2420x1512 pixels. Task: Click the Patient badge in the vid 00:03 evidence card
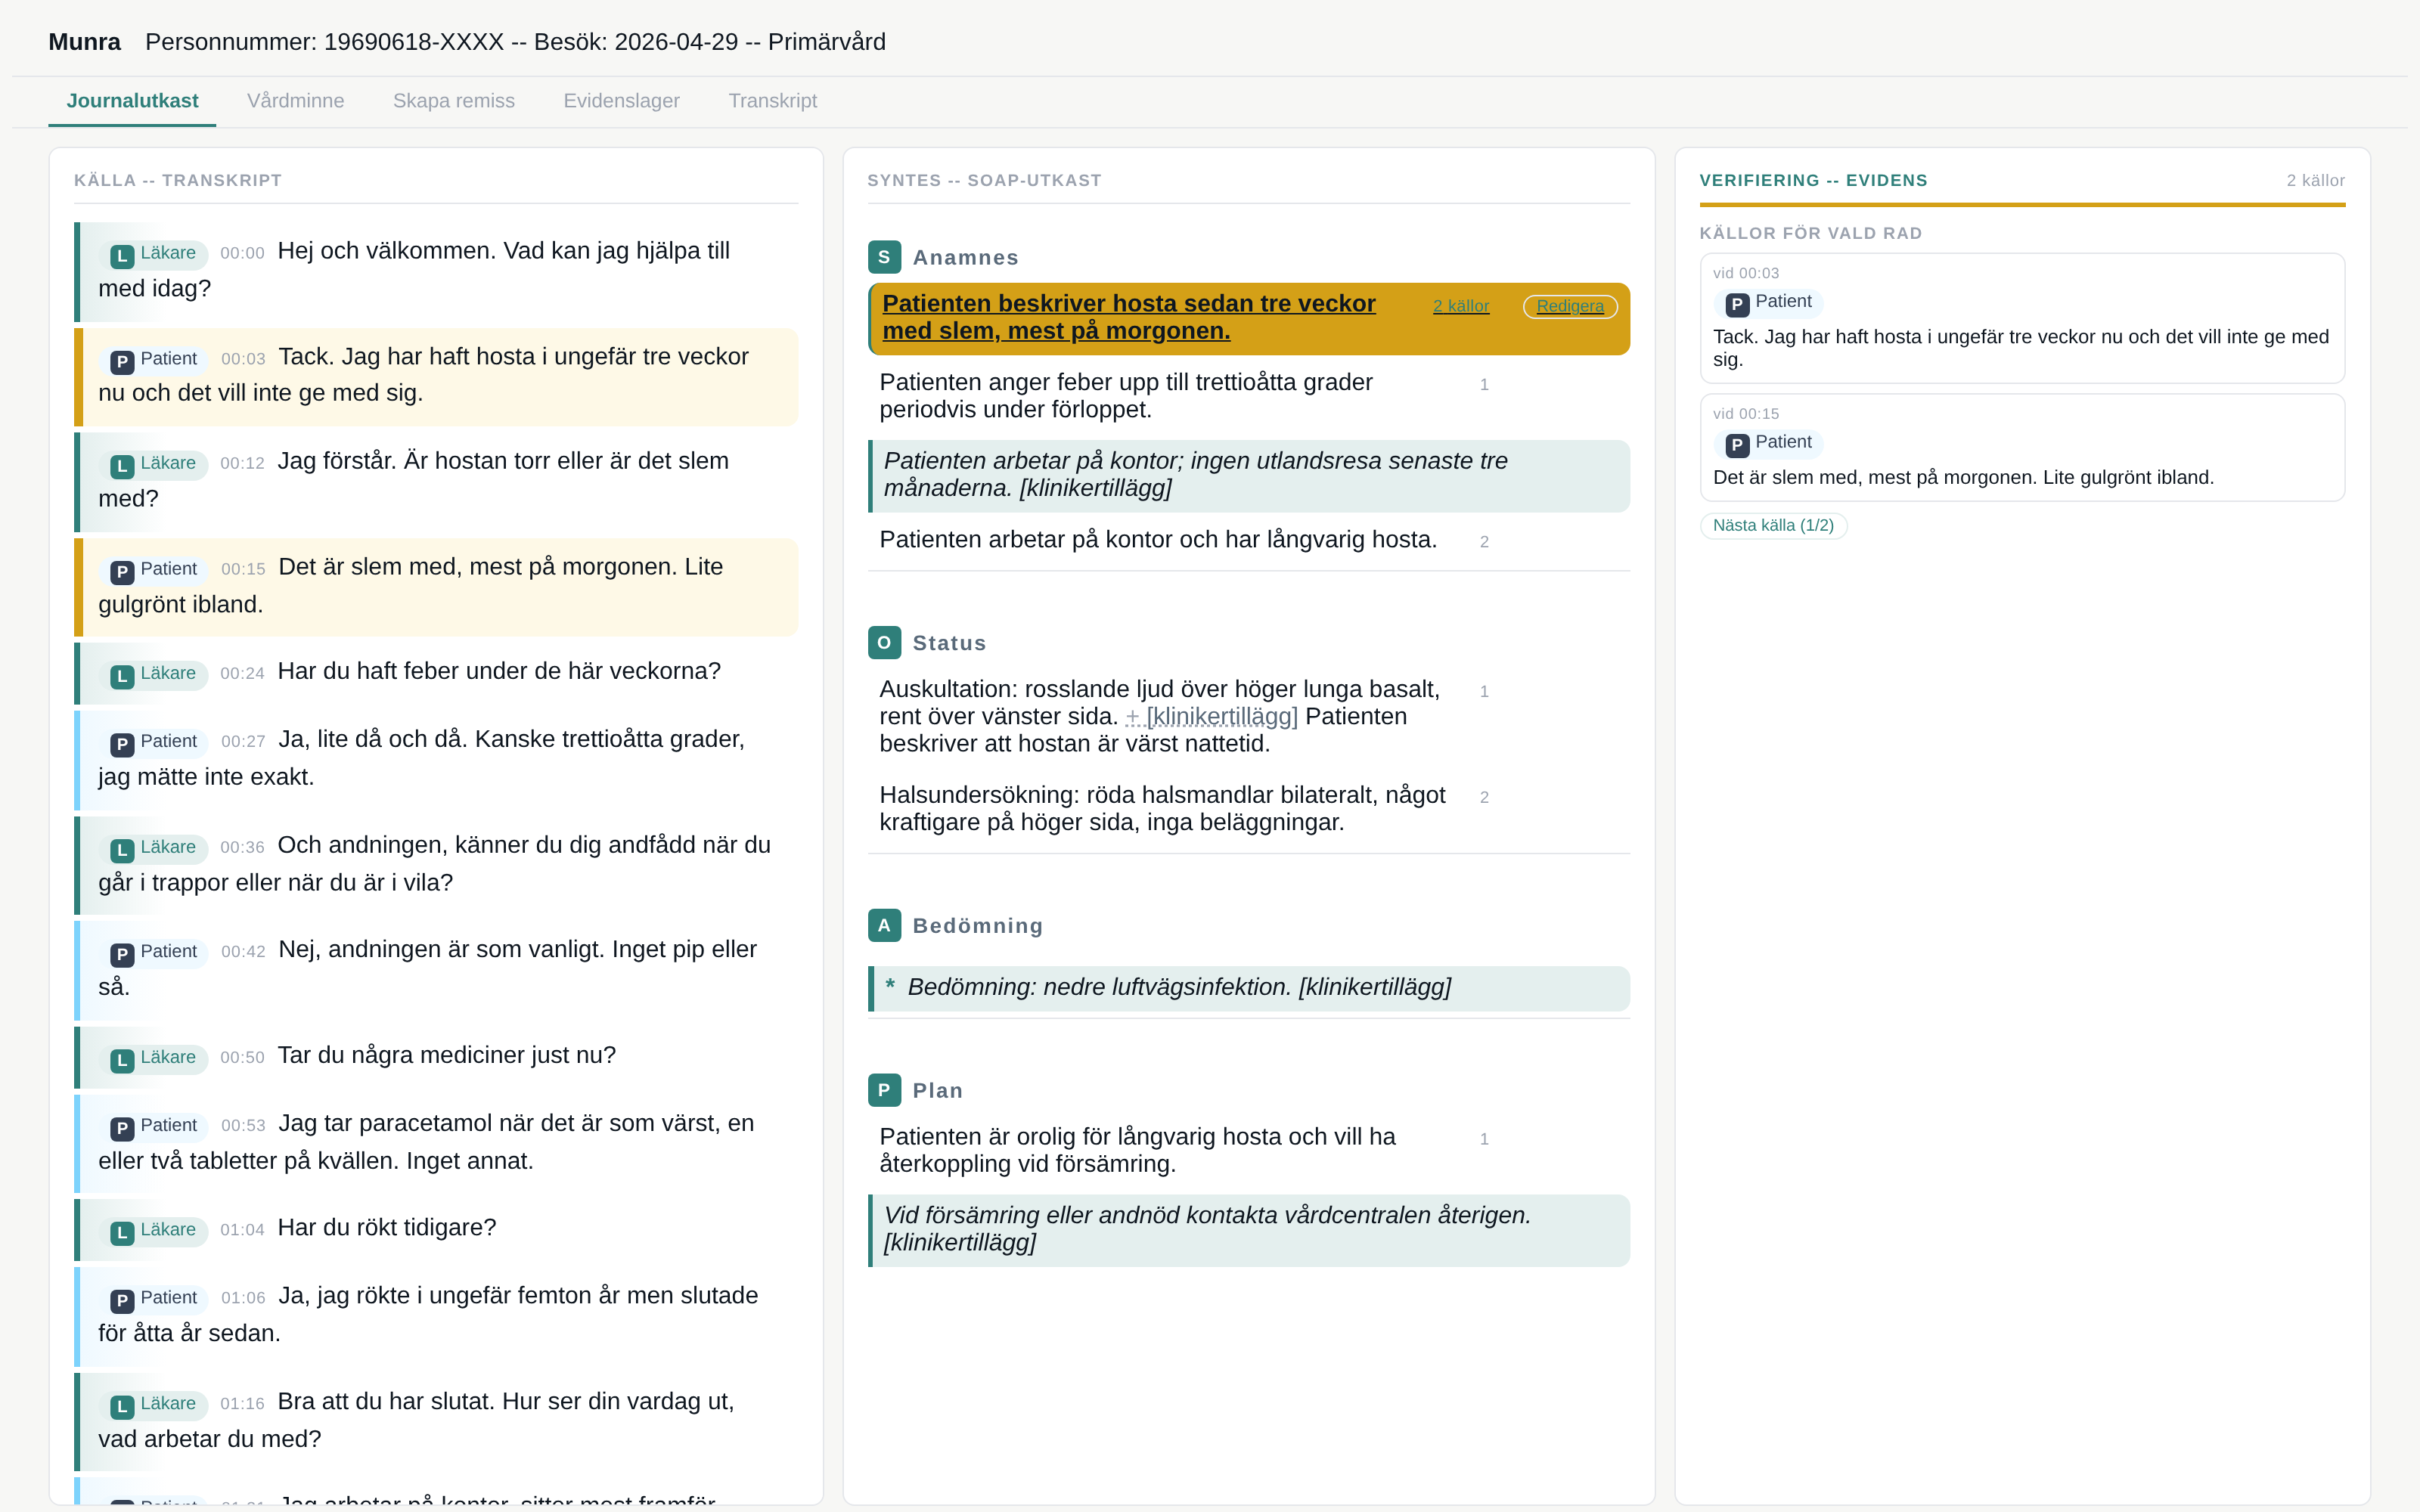tap(1769, 303)
